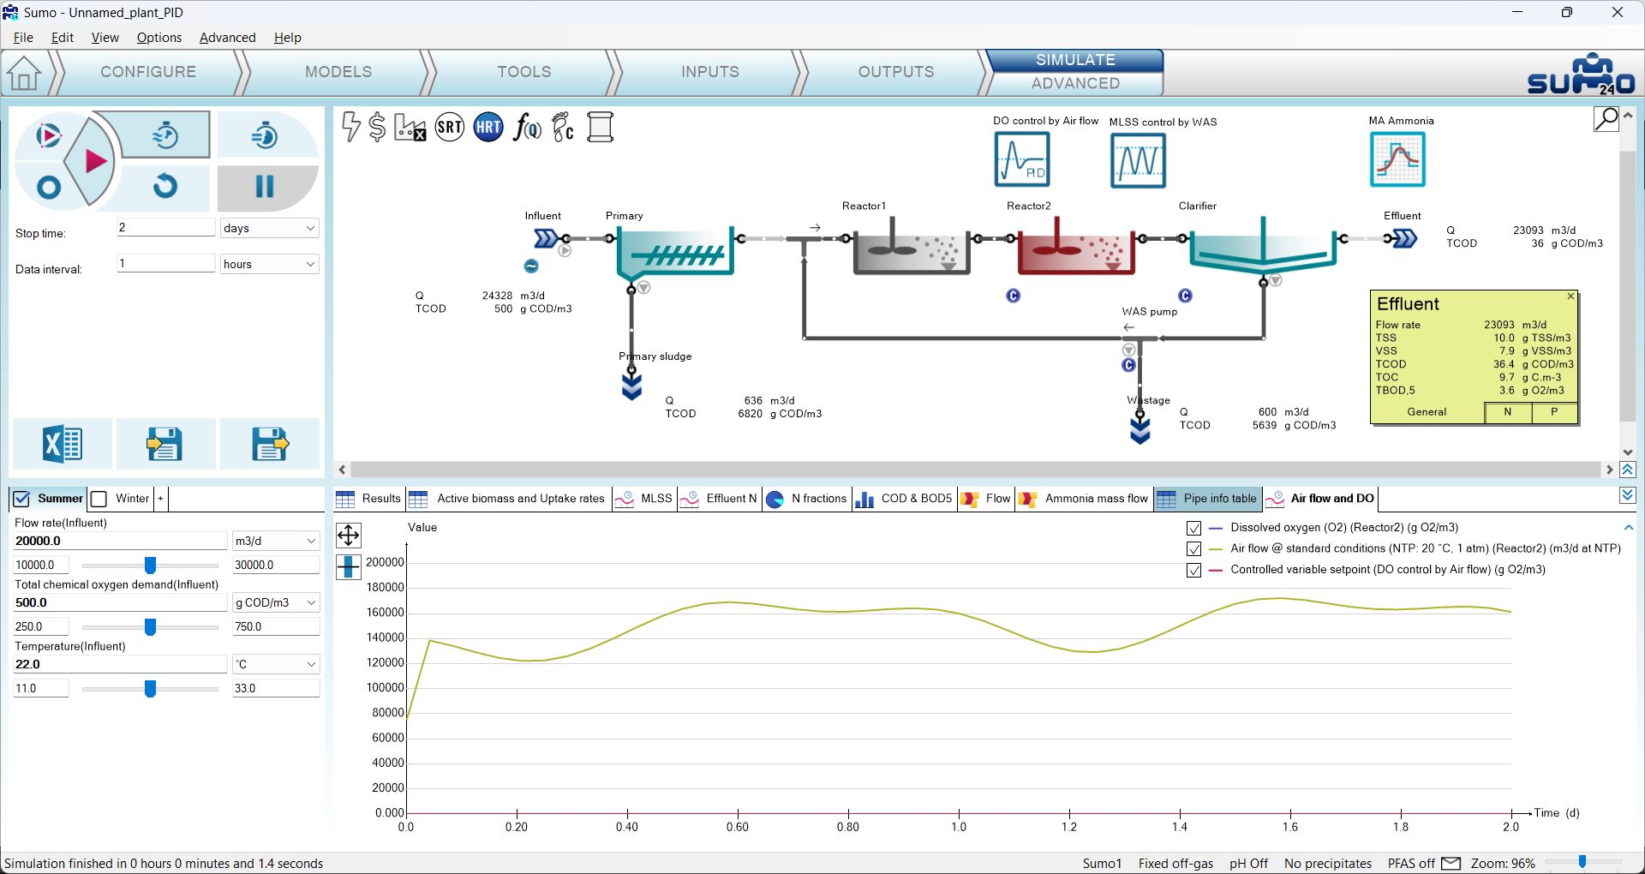This screenshot has width=1645, height=874.
Task: Click the Influent arrow icon
Action: [x=546, y=238]
